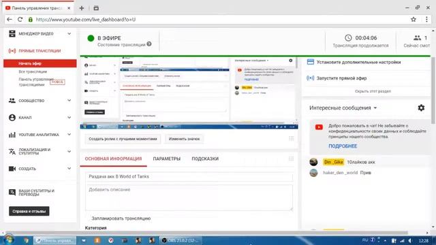Click the ПОДРОБНЕЕ link in chat

point(343,146)
